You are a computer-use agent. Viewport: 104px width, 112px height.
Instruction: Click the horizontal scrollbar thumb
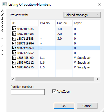click(55, 79)
